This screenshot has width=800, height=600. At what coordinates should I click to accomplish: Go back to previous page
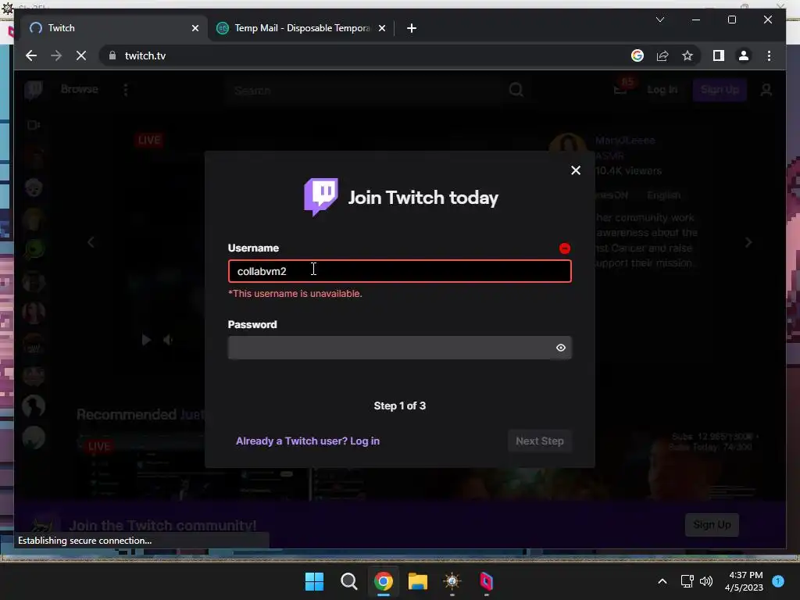(x=31, y=55)
